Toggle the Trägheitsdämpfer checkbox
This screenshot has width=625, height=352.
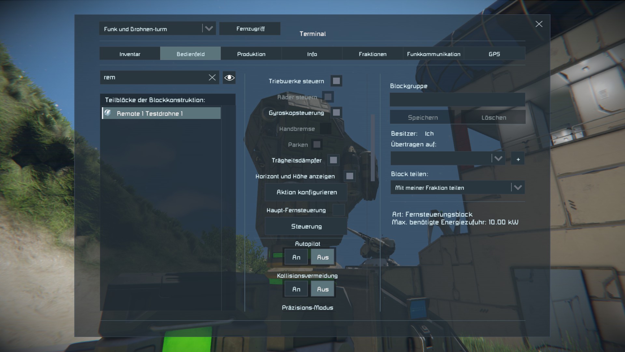[333, 160]
